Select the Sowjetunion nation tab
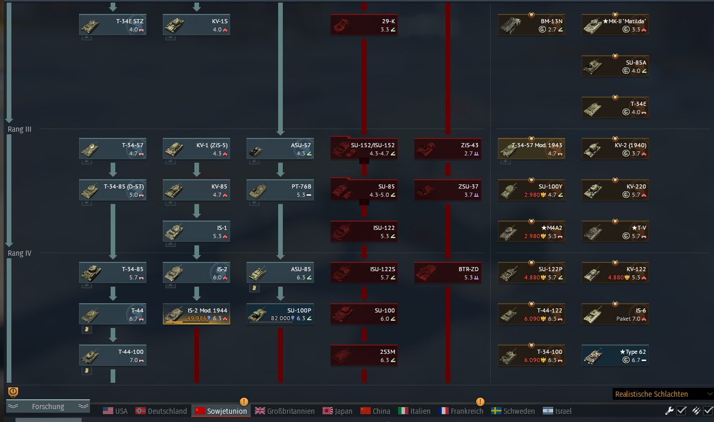This screenshot has width=714, height=422. coord(221,411)
